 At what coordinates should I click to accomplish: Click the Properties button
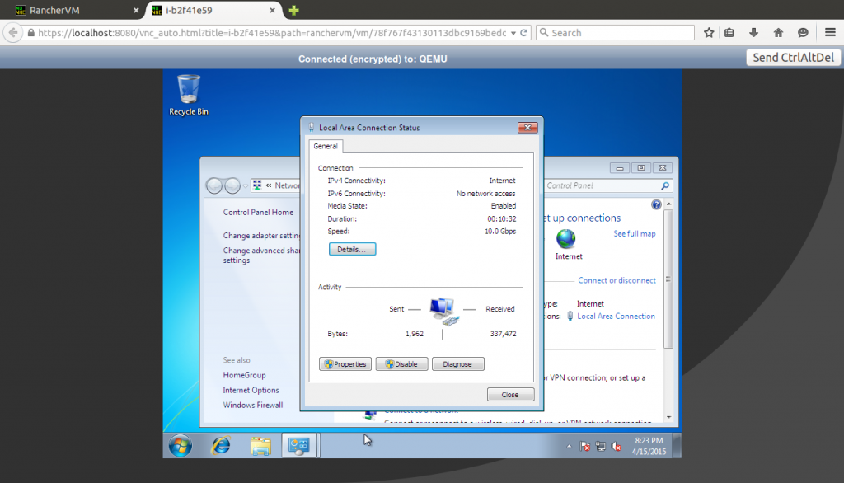point(345,364)
